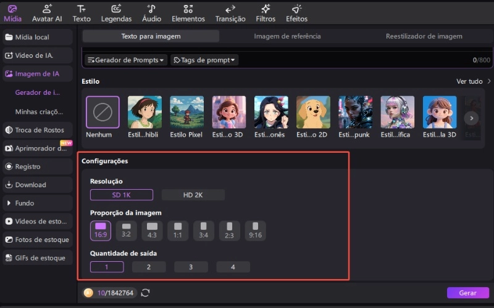The image size is (494, 308).
Task: Select the 2:3 aspect ratio
Action: pos(229,230)
